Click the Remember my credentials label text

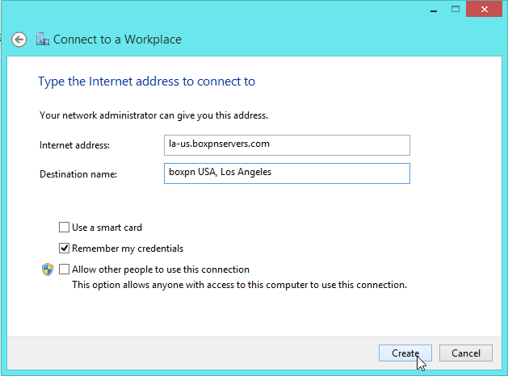pyautogui.click(x=128, y=249)
